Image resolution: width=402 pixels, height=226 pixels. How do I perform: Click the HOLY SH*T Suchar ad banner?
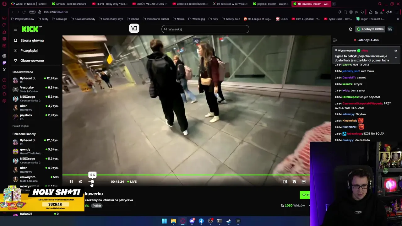[42, 199]
